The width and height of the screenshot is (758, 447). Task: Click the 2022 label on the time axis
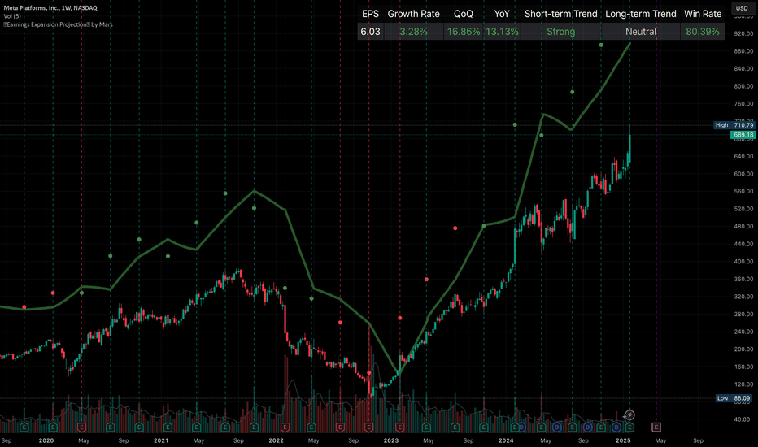pos(276,440)
